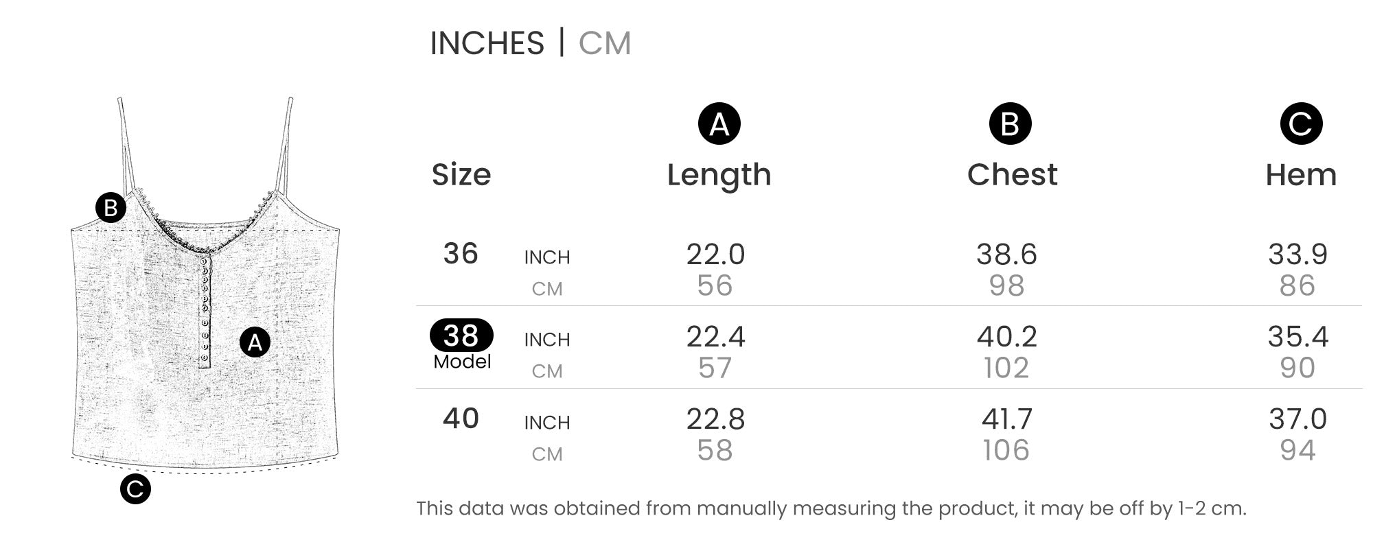Click the Size column header
This screenshot has height=553, width=1373.
click(461, 175)
